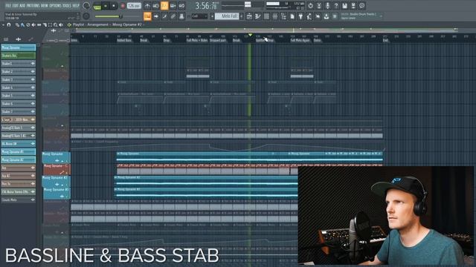Open the Mixer view icon
Viewport: 476px width, 267px height.
pos(274,16)
